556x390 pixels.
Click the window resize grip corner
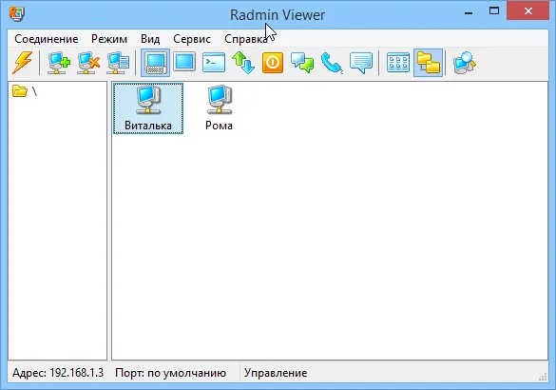click(x=543, y=377)
